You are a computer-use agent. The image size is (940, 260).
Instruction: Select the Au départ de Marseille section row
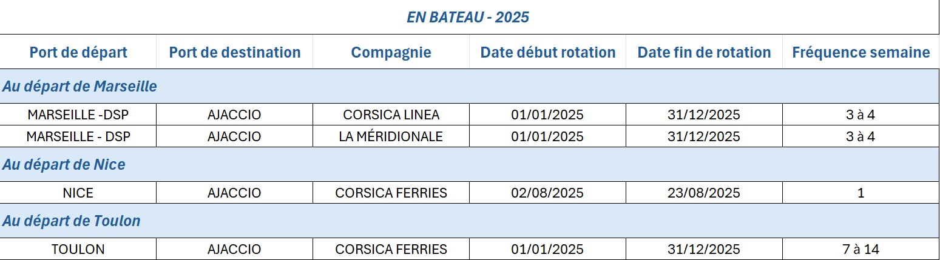pos(79,86)
